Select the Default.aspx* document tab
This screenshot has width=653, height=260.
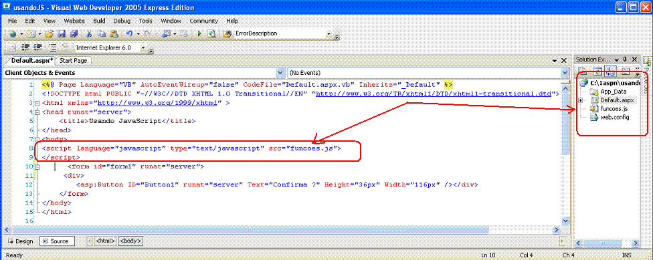(x=32, y=61)
